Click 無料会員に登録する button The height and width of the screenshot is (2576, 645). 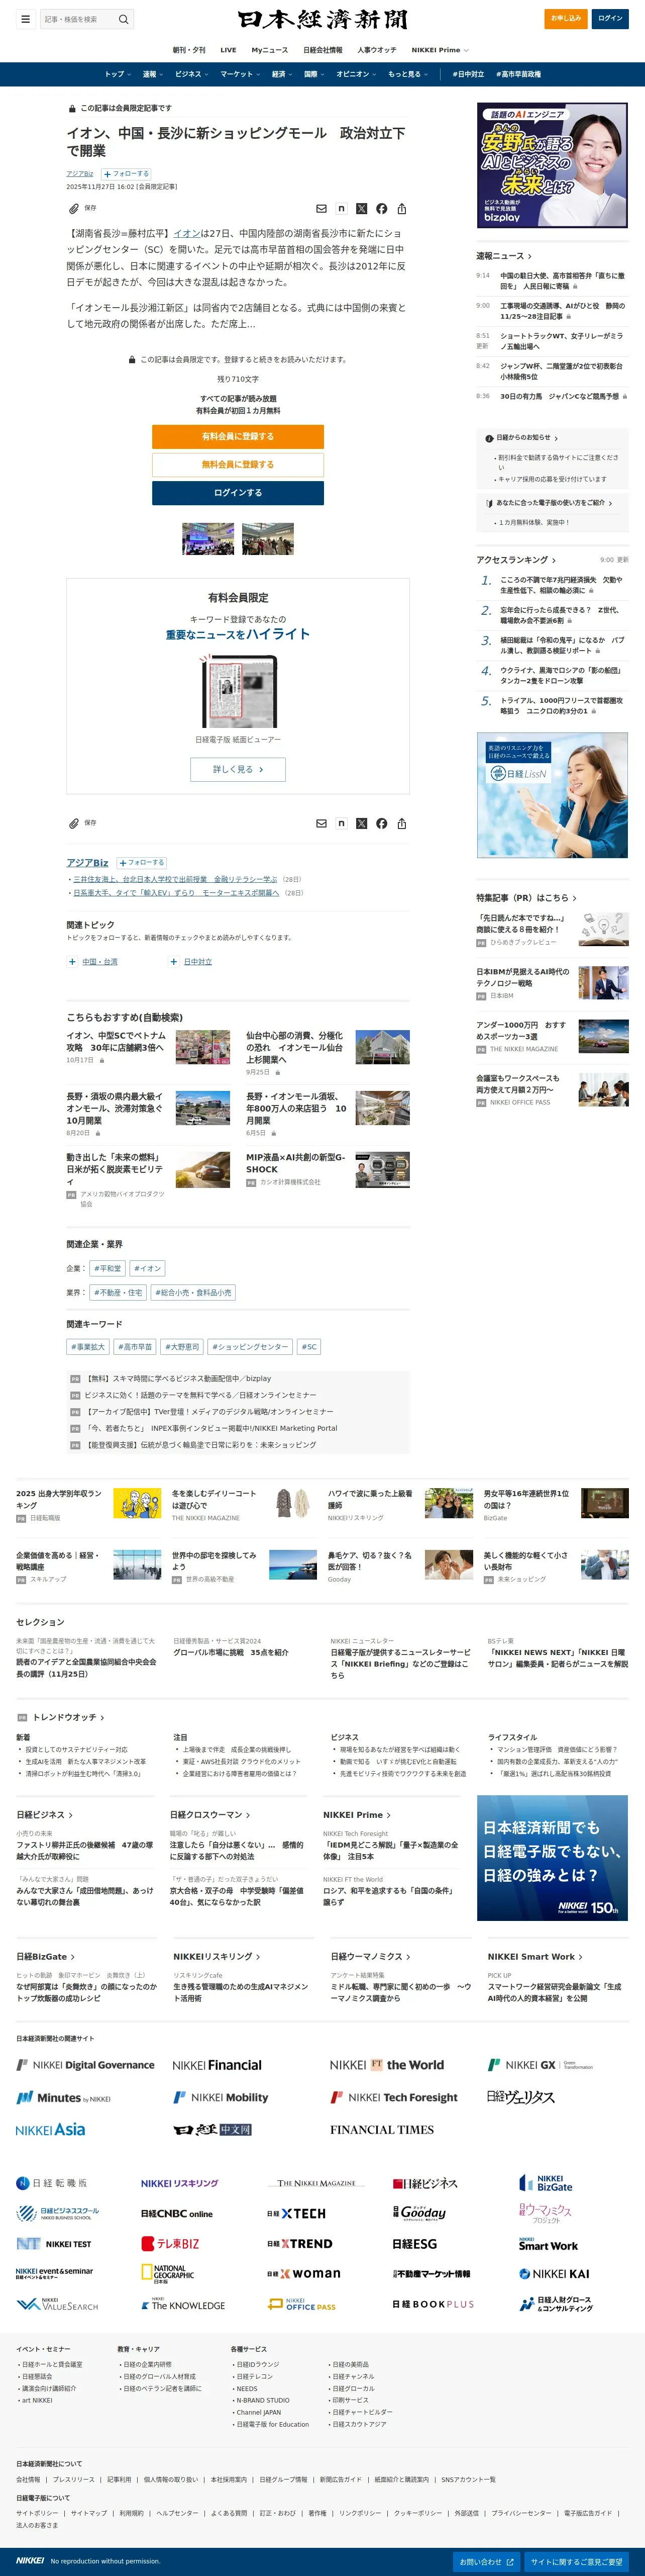coord(238,465)
